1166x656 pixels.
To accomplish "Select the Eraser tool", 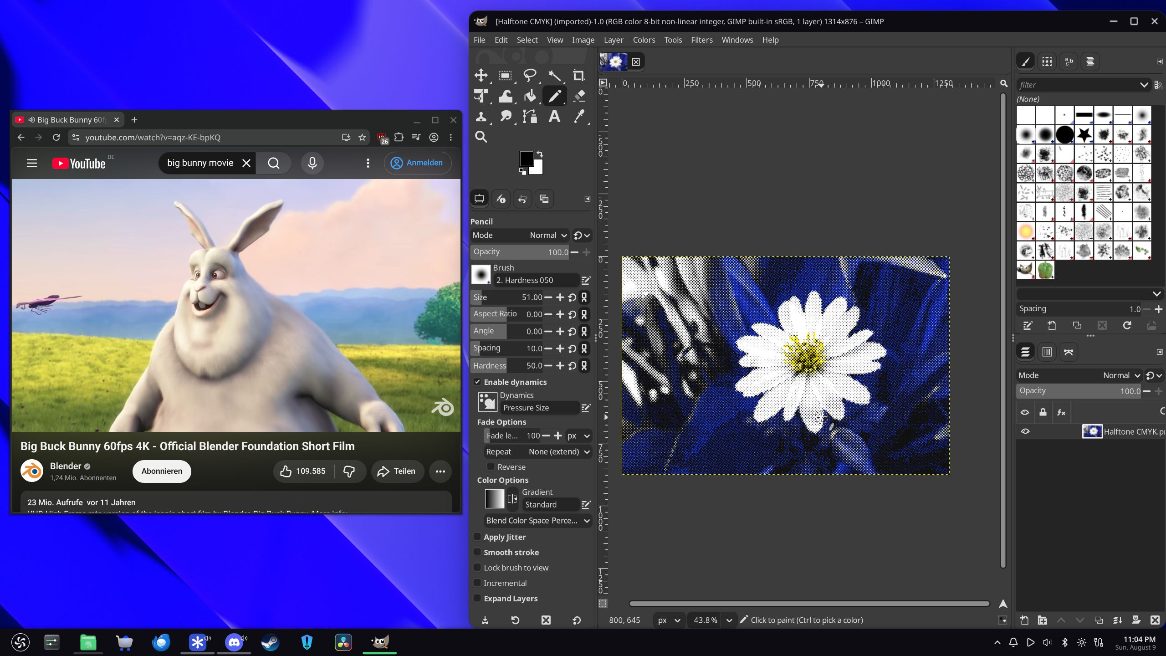I will point(578,96).
